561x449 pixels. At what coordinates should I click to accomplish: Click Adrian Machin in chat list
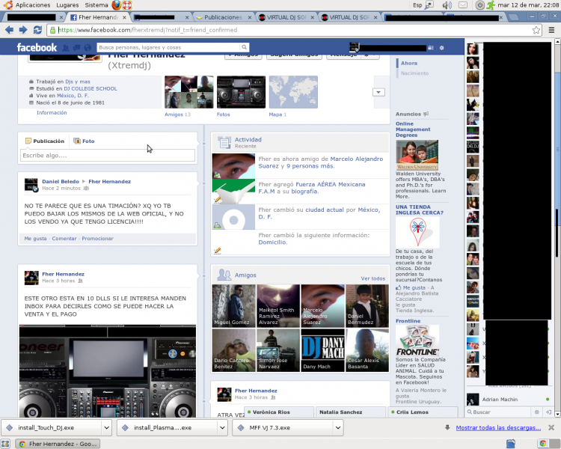(508, 399)
